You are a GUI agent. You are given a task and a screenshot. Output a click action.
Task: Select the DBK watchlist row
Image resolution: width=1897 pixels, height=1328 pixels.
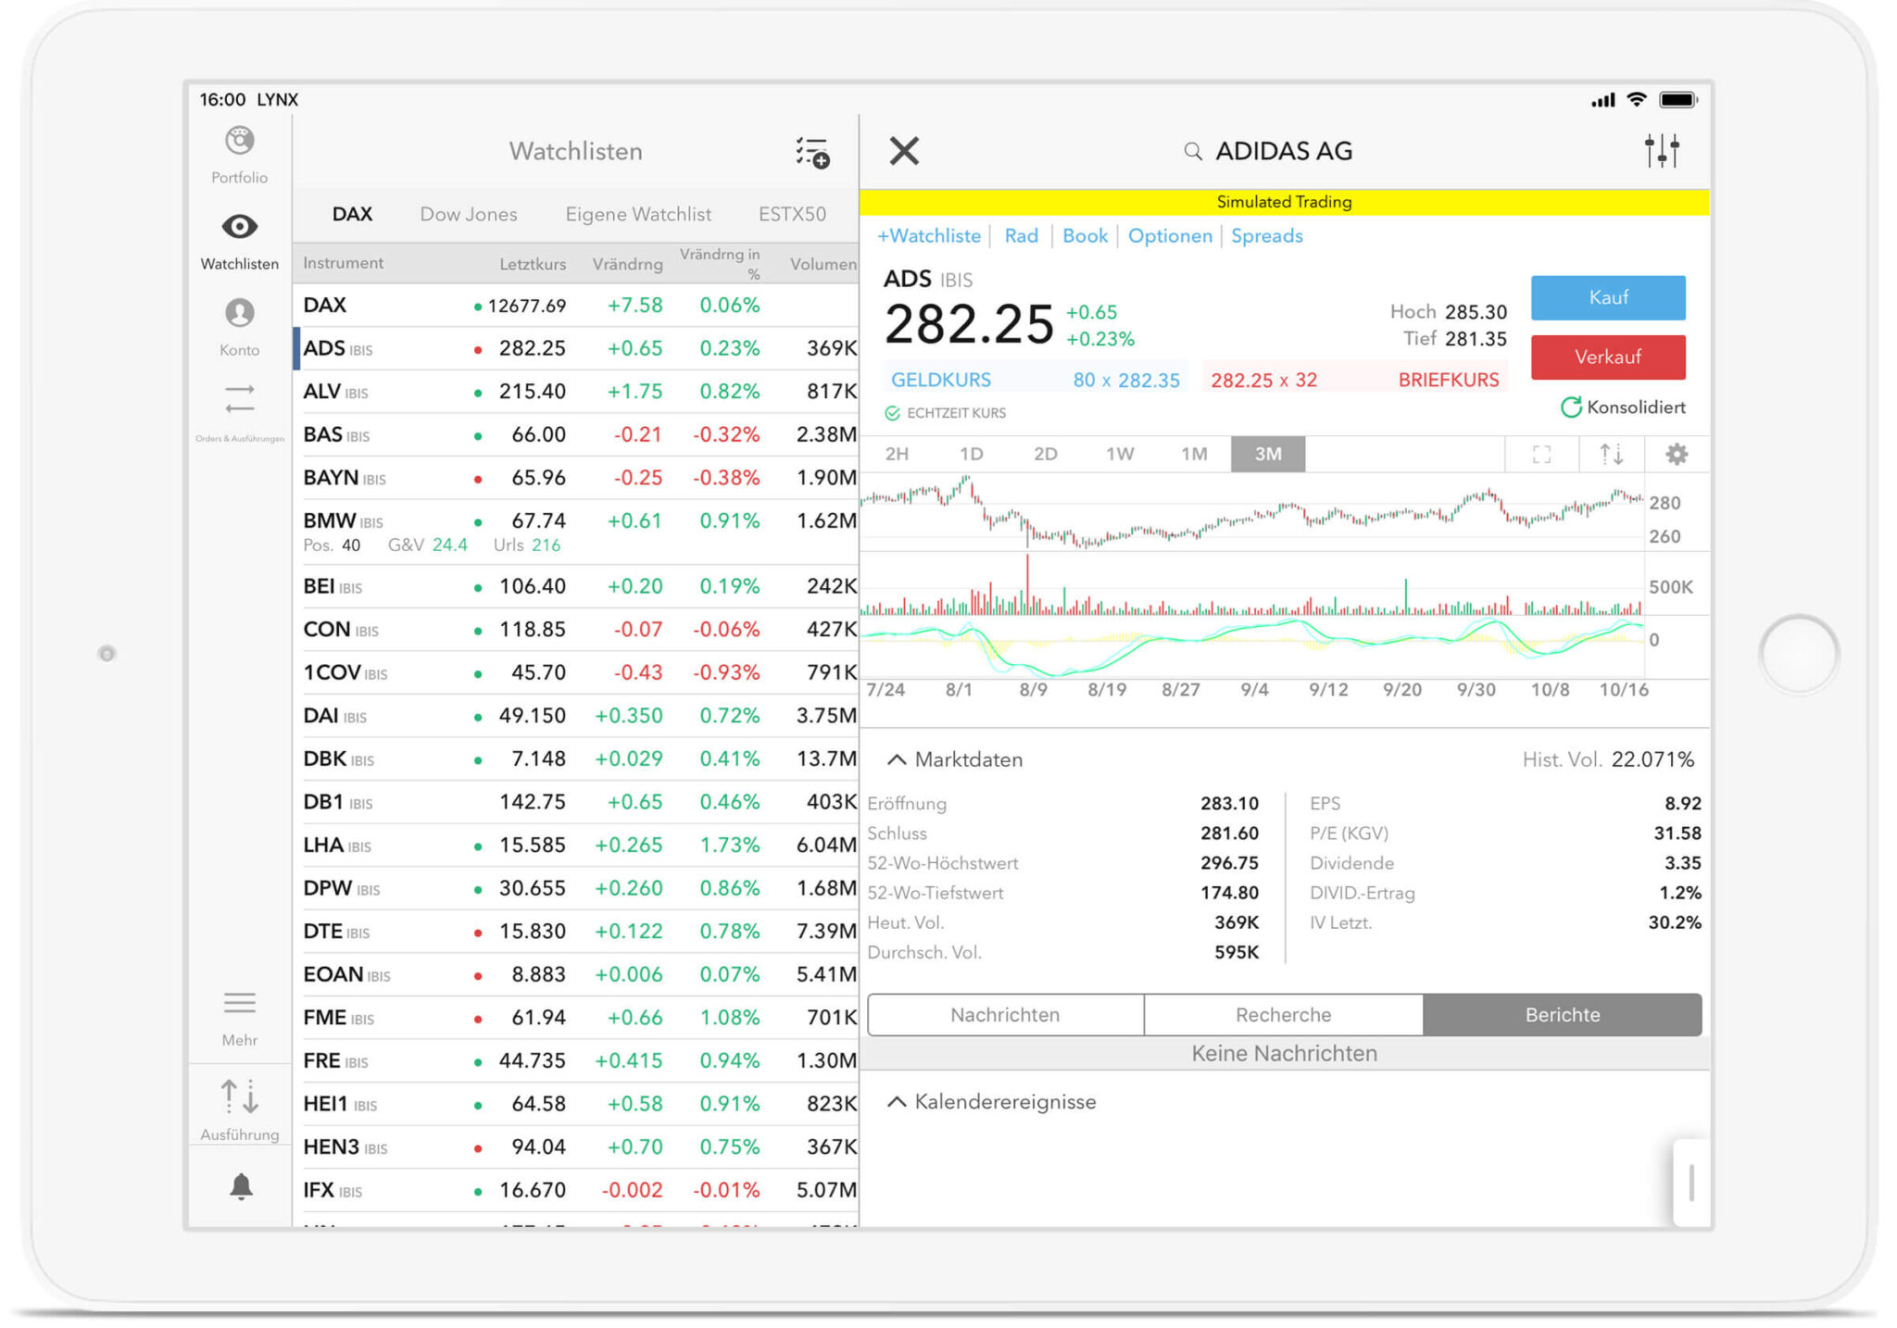(576, 759)
